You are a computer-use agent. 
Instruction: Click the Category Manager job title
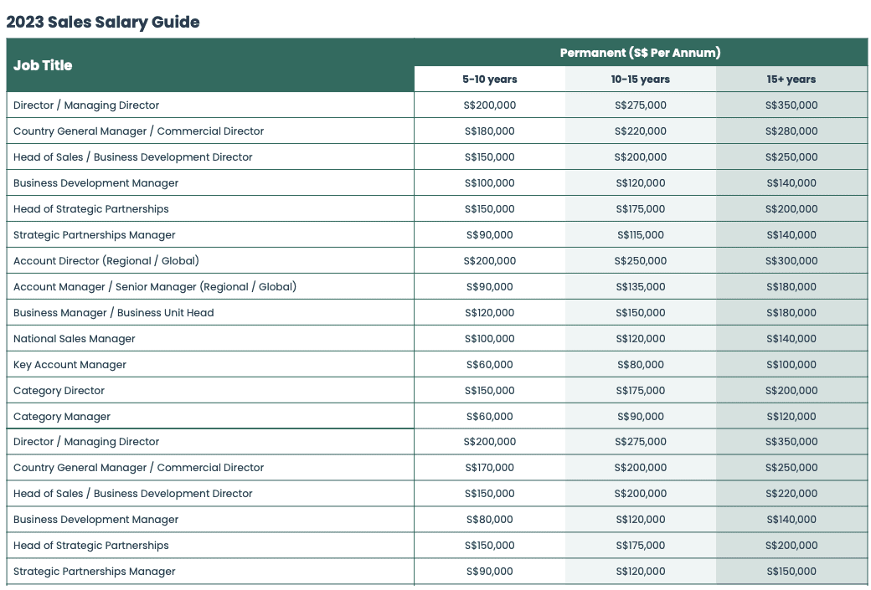coord(62,417)
